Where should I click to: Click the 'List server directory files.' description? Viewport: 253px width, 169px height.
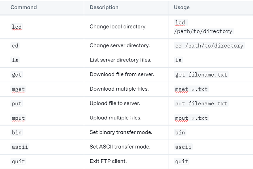(120, 60)
